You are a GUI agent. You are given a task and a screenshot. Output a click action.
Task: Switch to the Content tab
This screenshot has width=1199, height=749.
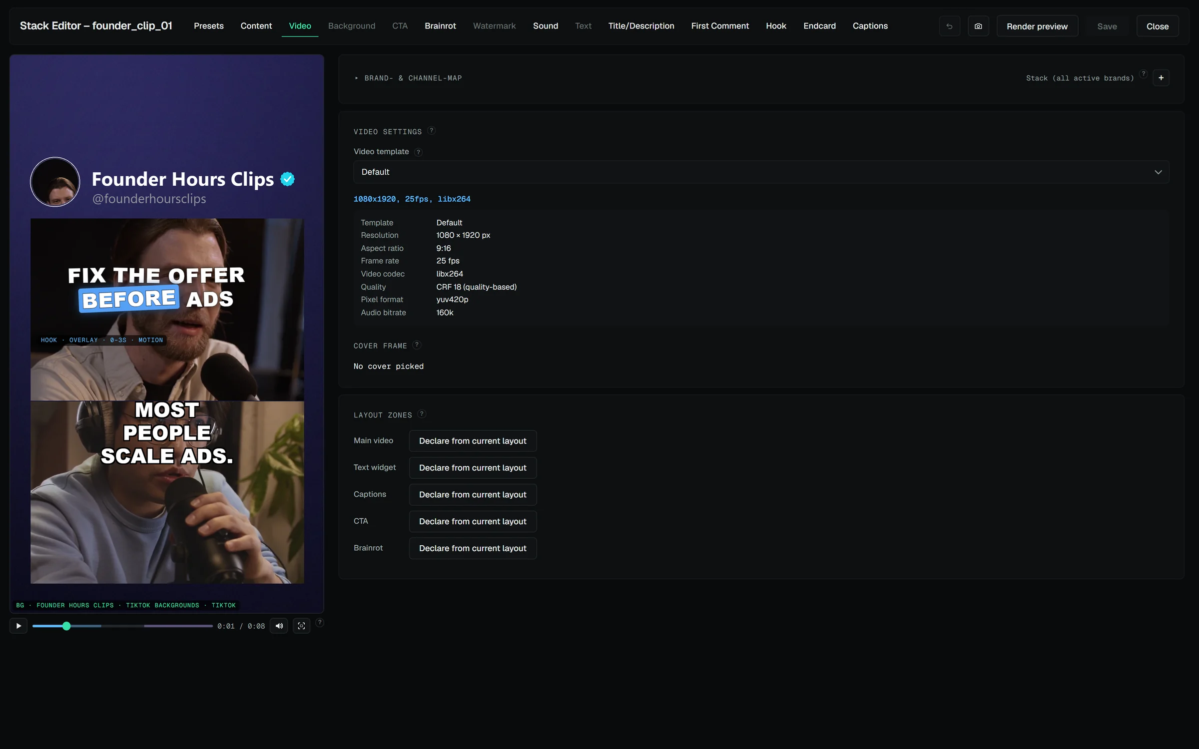tap(256, 26)
